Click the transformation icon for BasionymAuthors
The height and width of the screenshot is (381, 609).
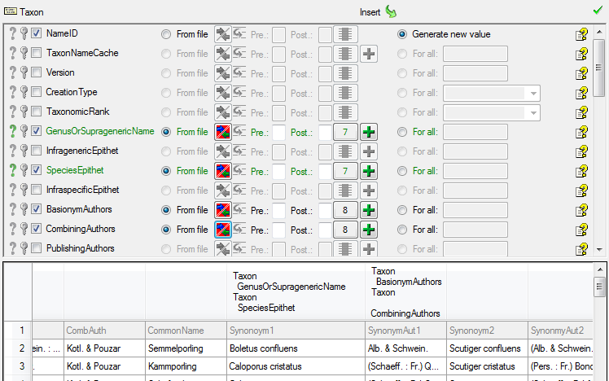240,210
